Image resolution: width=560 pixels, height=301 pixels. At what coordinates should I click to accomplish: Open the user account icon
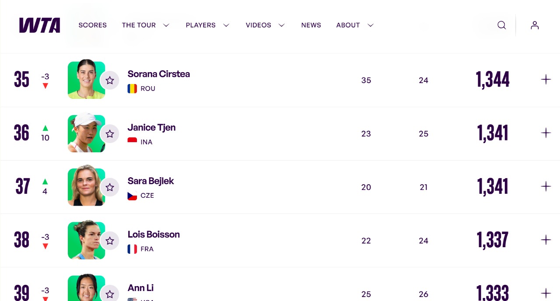coord(535,25)
